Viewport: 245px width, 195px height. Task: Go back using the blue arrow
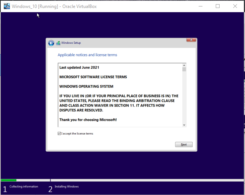pos(51,43)
